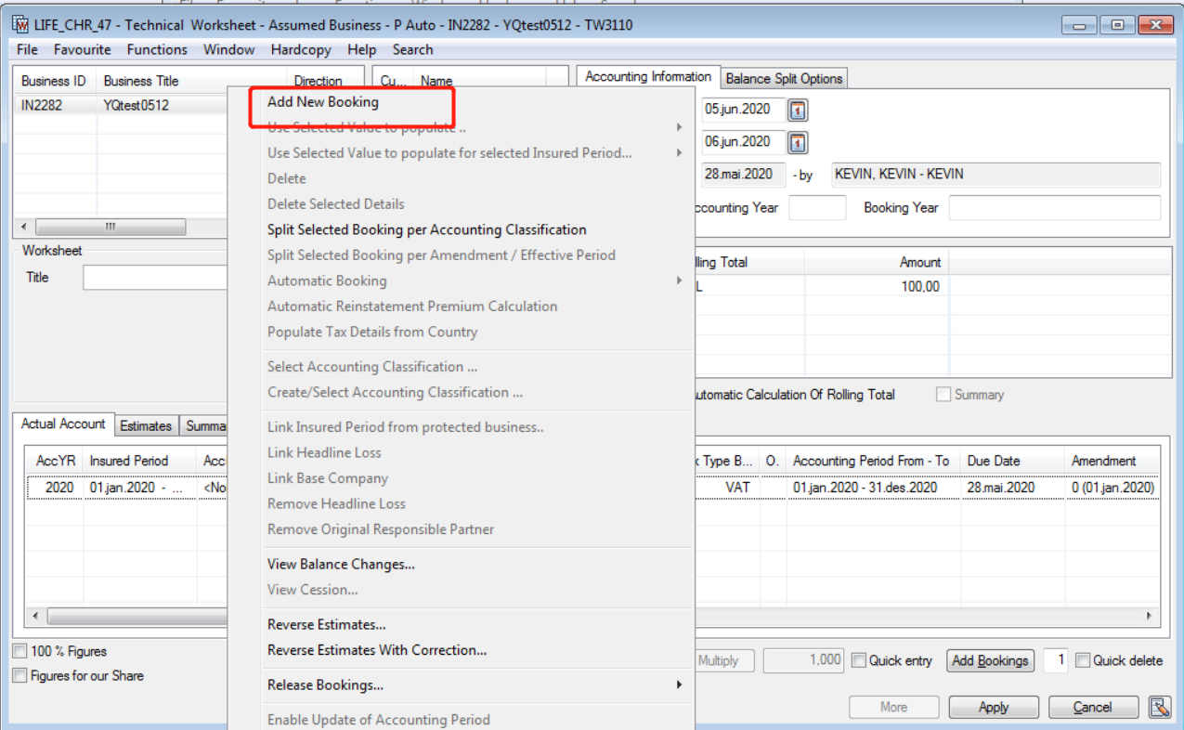Open calendar picker beside 05.jun.2020 date
Image resolution: width=1184 pixels, height=730 pixels.
[798, 111]
